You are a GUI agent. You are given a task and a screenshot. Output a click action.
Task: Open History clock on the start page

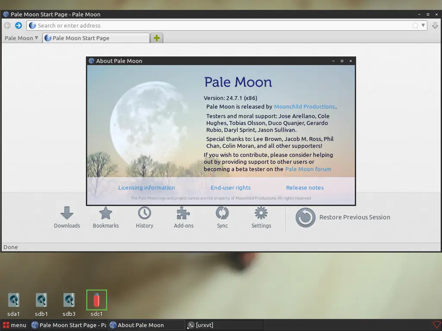pos(145,217)
